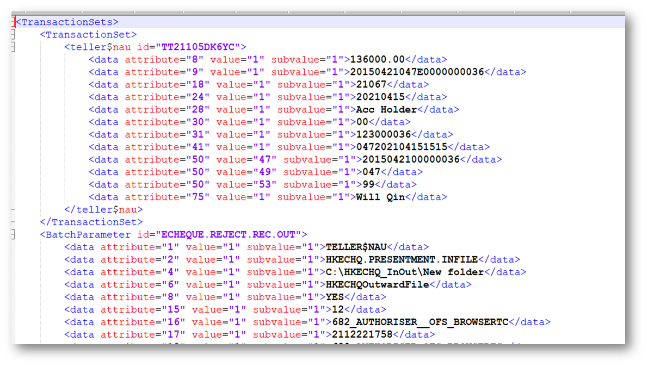Image resolution: width=648 pixels, height=367 pixels.
Task: Click the closing TransactionSet tag
Action: pyautogui.click(x=91, y=222)
